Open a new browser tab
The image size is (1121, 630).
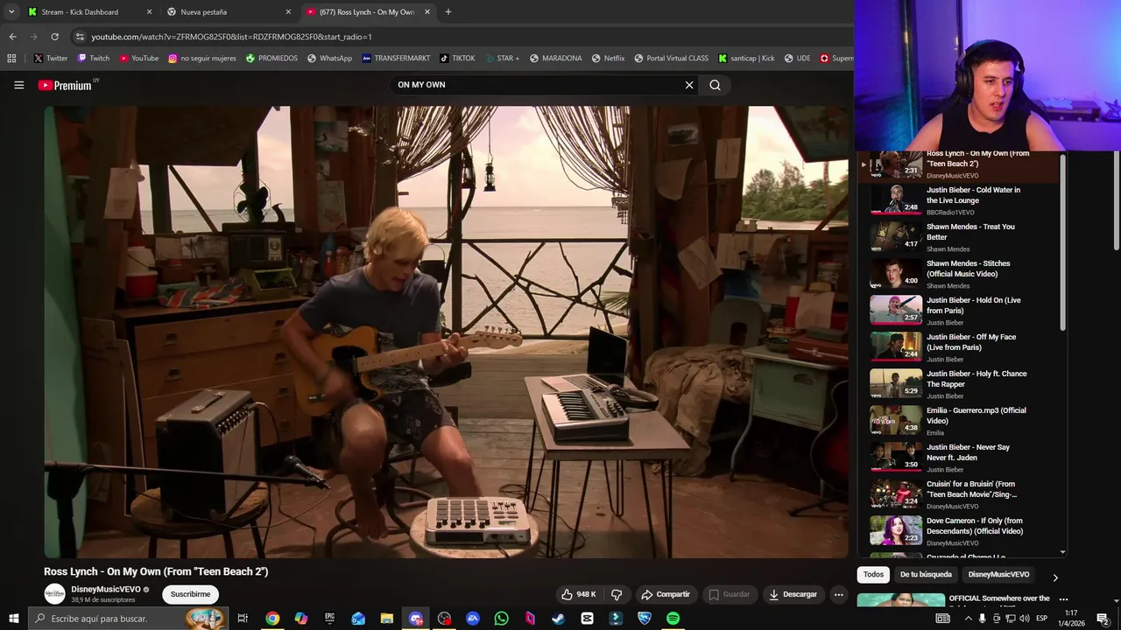(x=448, y=12)
